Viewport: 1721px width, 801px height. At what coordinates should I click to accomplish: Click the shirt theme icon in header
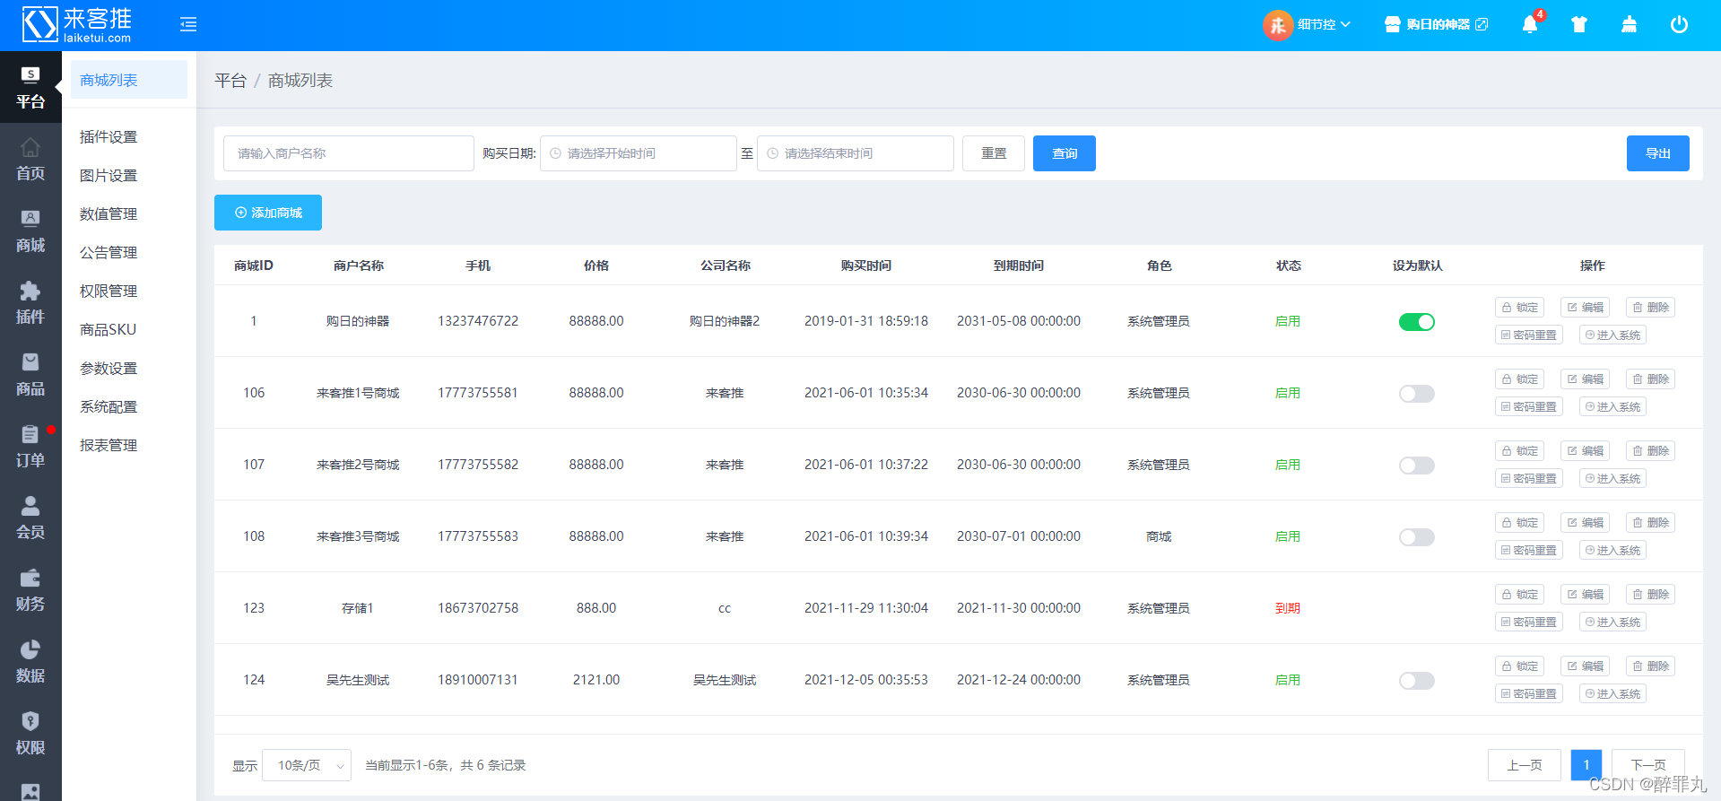1579,24
